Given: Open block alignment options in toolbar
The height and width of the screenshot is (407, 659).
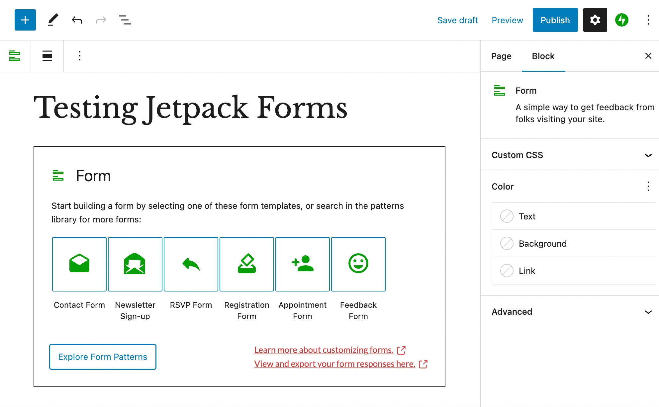Looking at the screenshot, I should pyautogui.click(x=47, y=56).
